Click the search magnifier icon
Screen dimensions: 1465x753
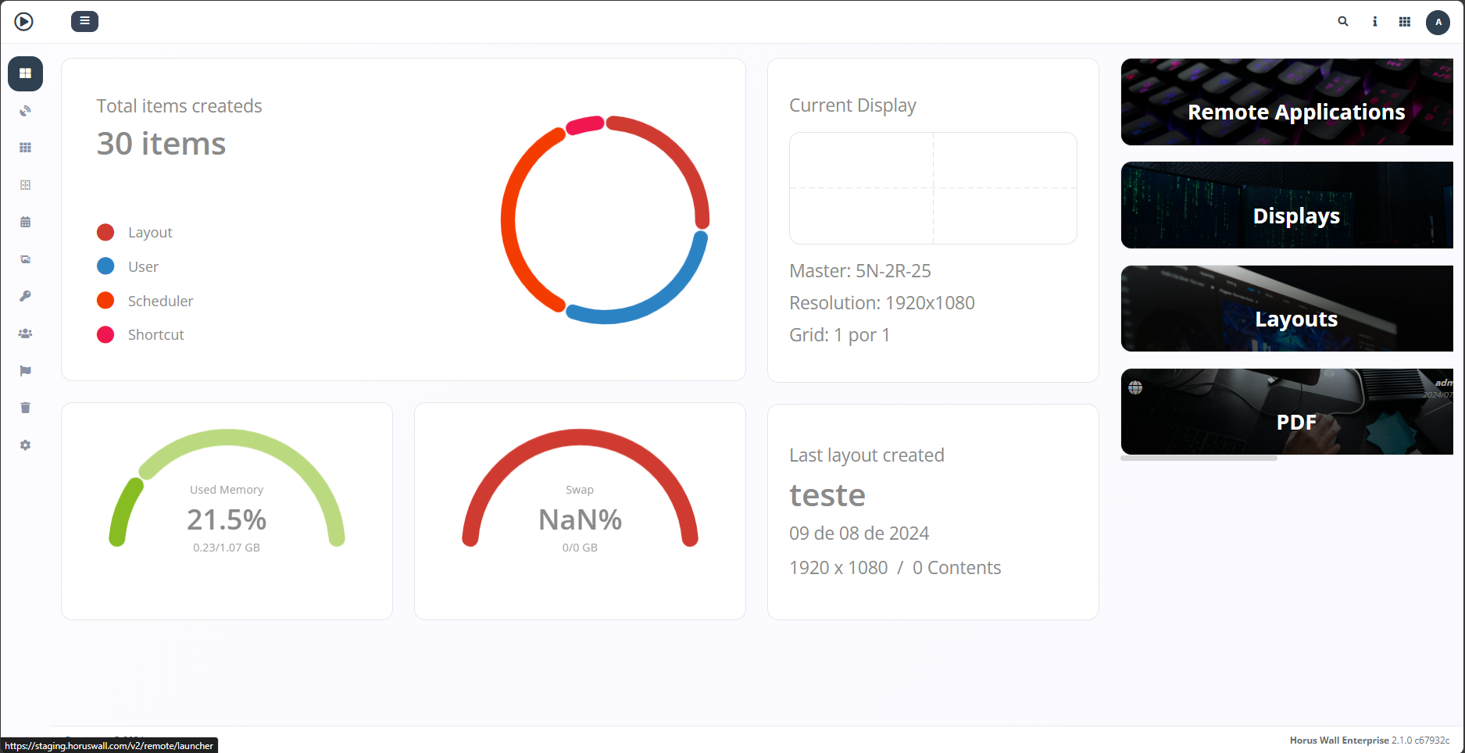[1343, 22]
